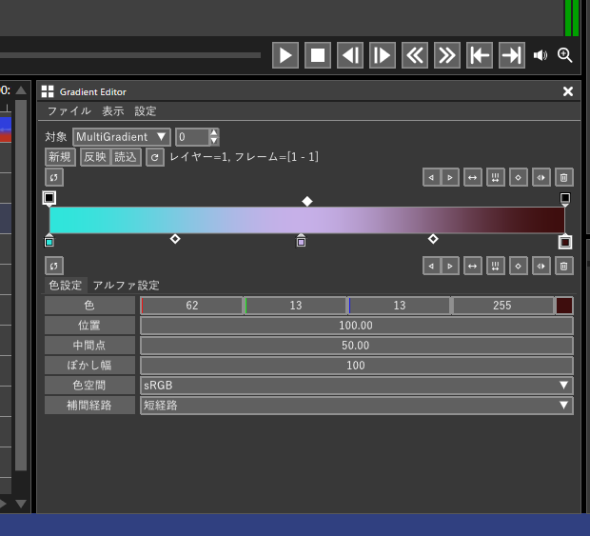Click the red channel slider showing 62
The width and height of the screenshot is (590, 536).
tap(191, 306)
